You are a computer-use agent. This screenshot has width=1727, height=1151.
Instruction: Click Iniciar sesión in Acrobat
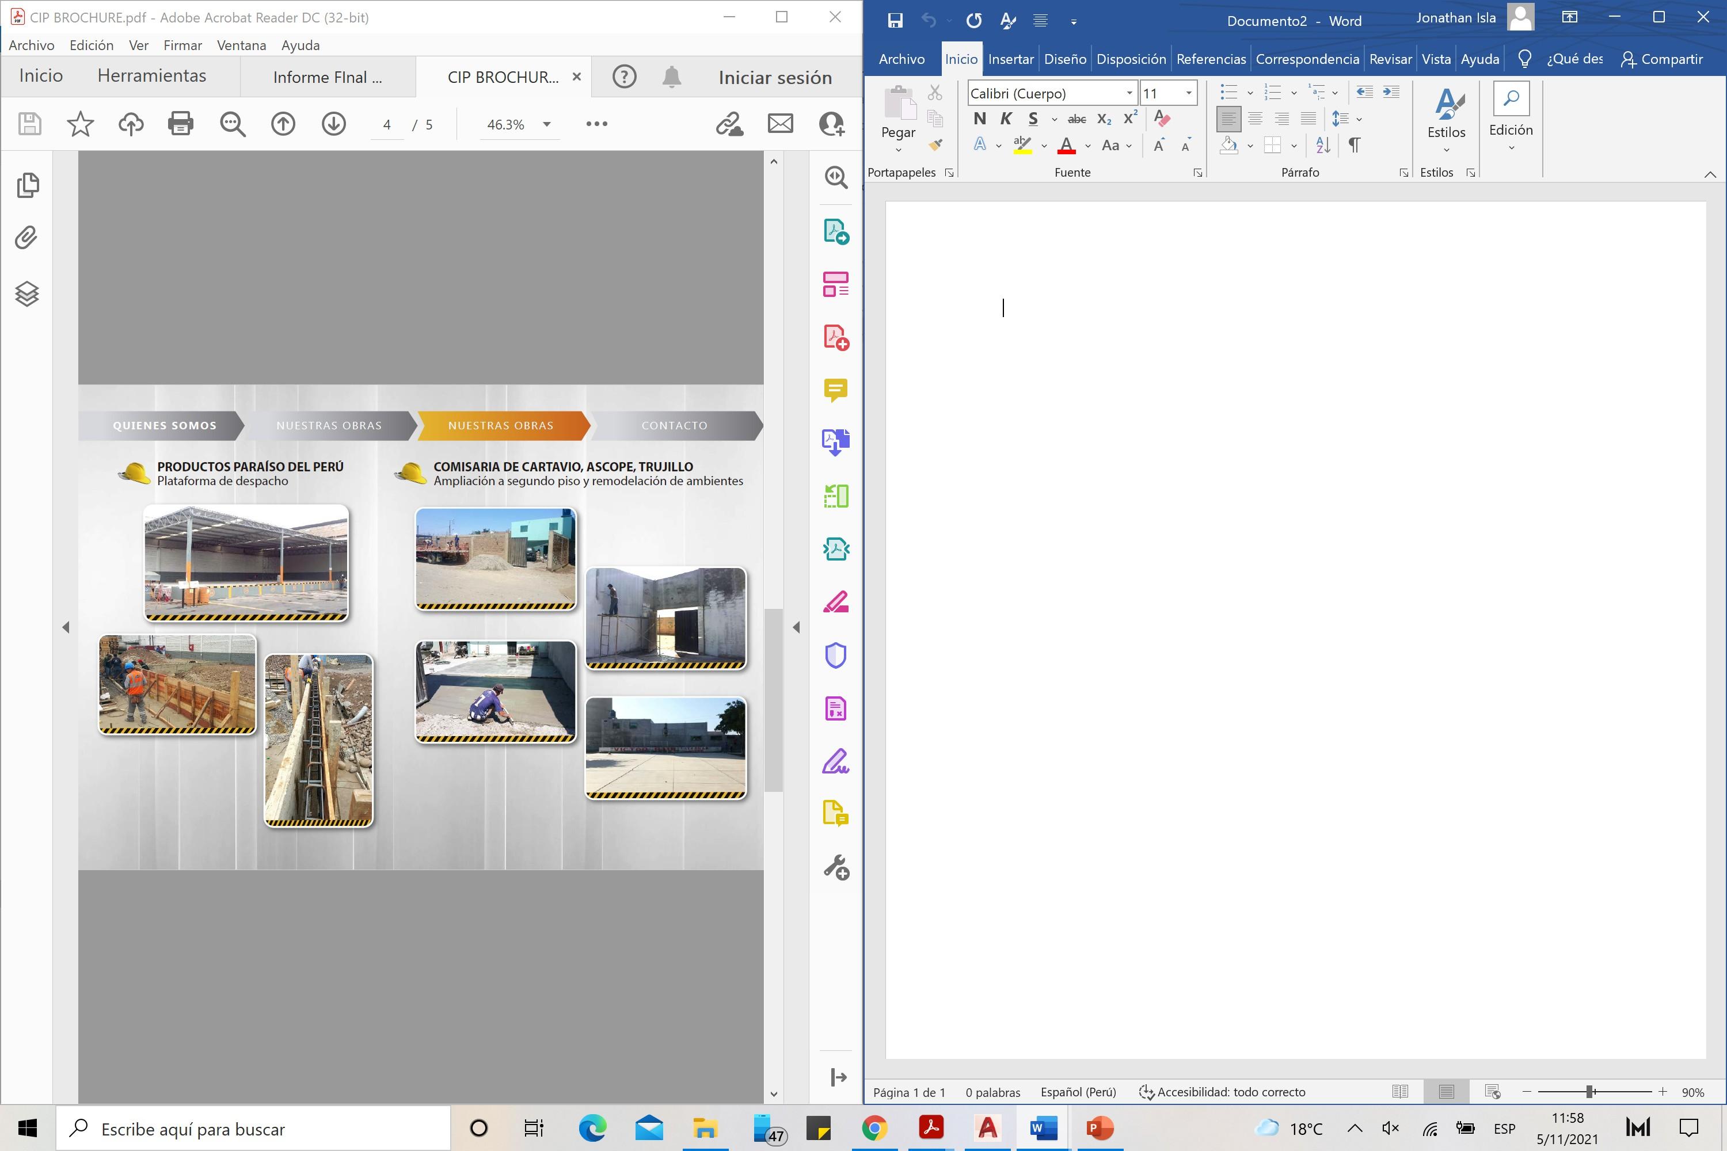pyautogui.click(x=775, y=77)
